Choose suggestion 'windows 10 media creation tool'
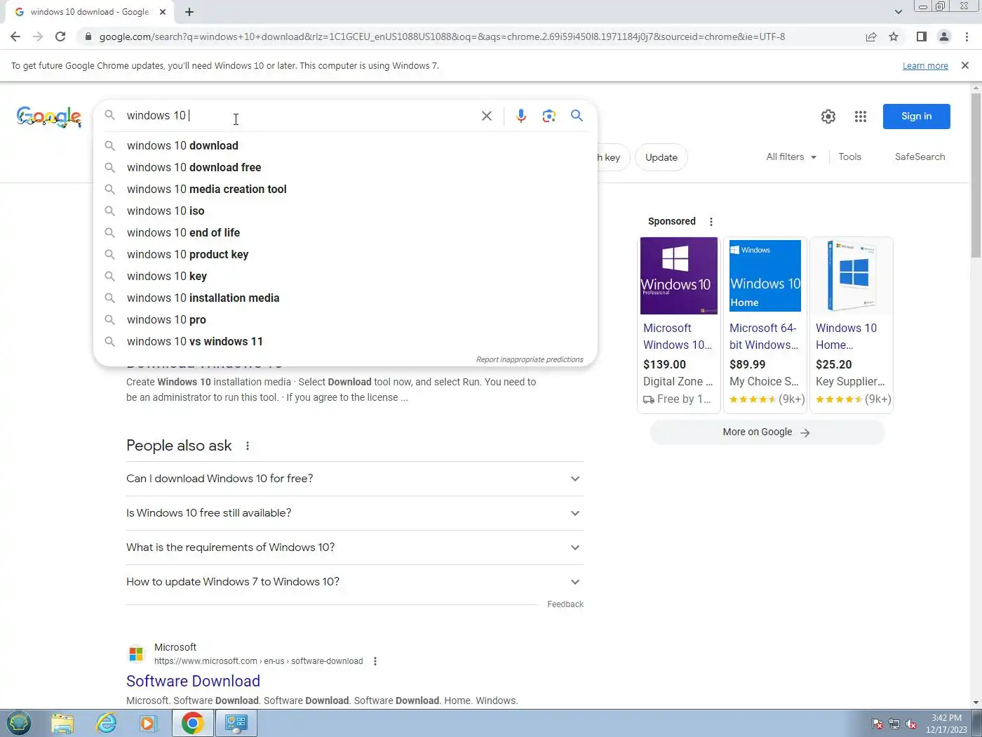Image resolution: width=982 pixels, height=737 pixels. pyautogui.click(x=345, y=190)
